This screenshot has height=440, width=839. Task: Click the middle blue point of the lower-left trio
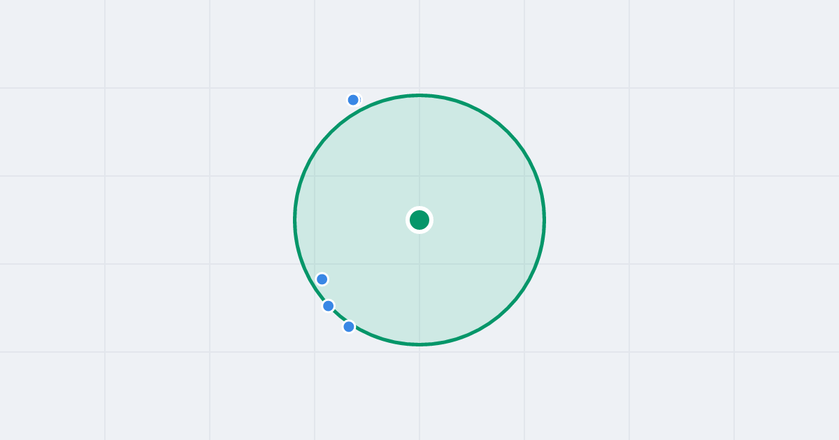[x=328, y=306]
